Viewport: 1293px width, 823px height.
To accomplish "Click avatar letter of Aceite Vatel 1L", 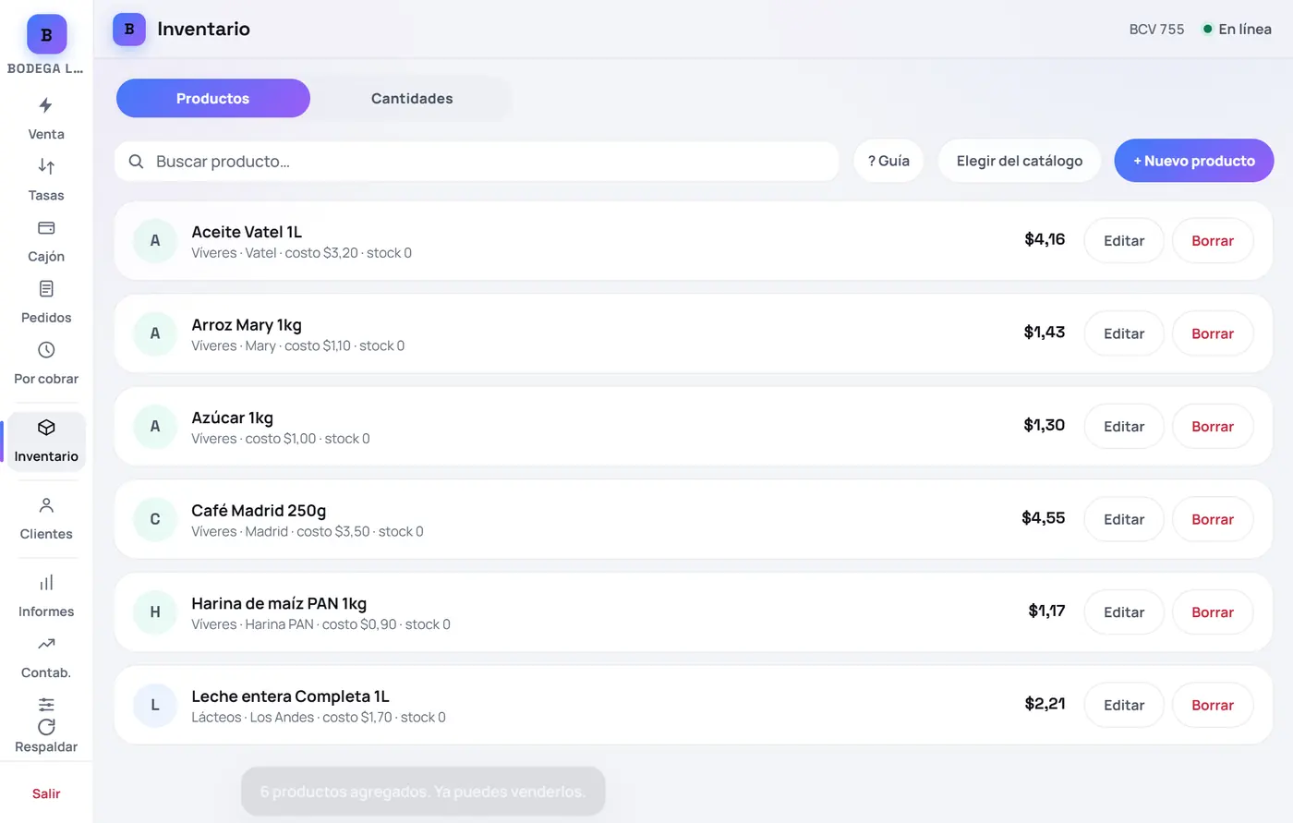I will click(x=155, y=241).
